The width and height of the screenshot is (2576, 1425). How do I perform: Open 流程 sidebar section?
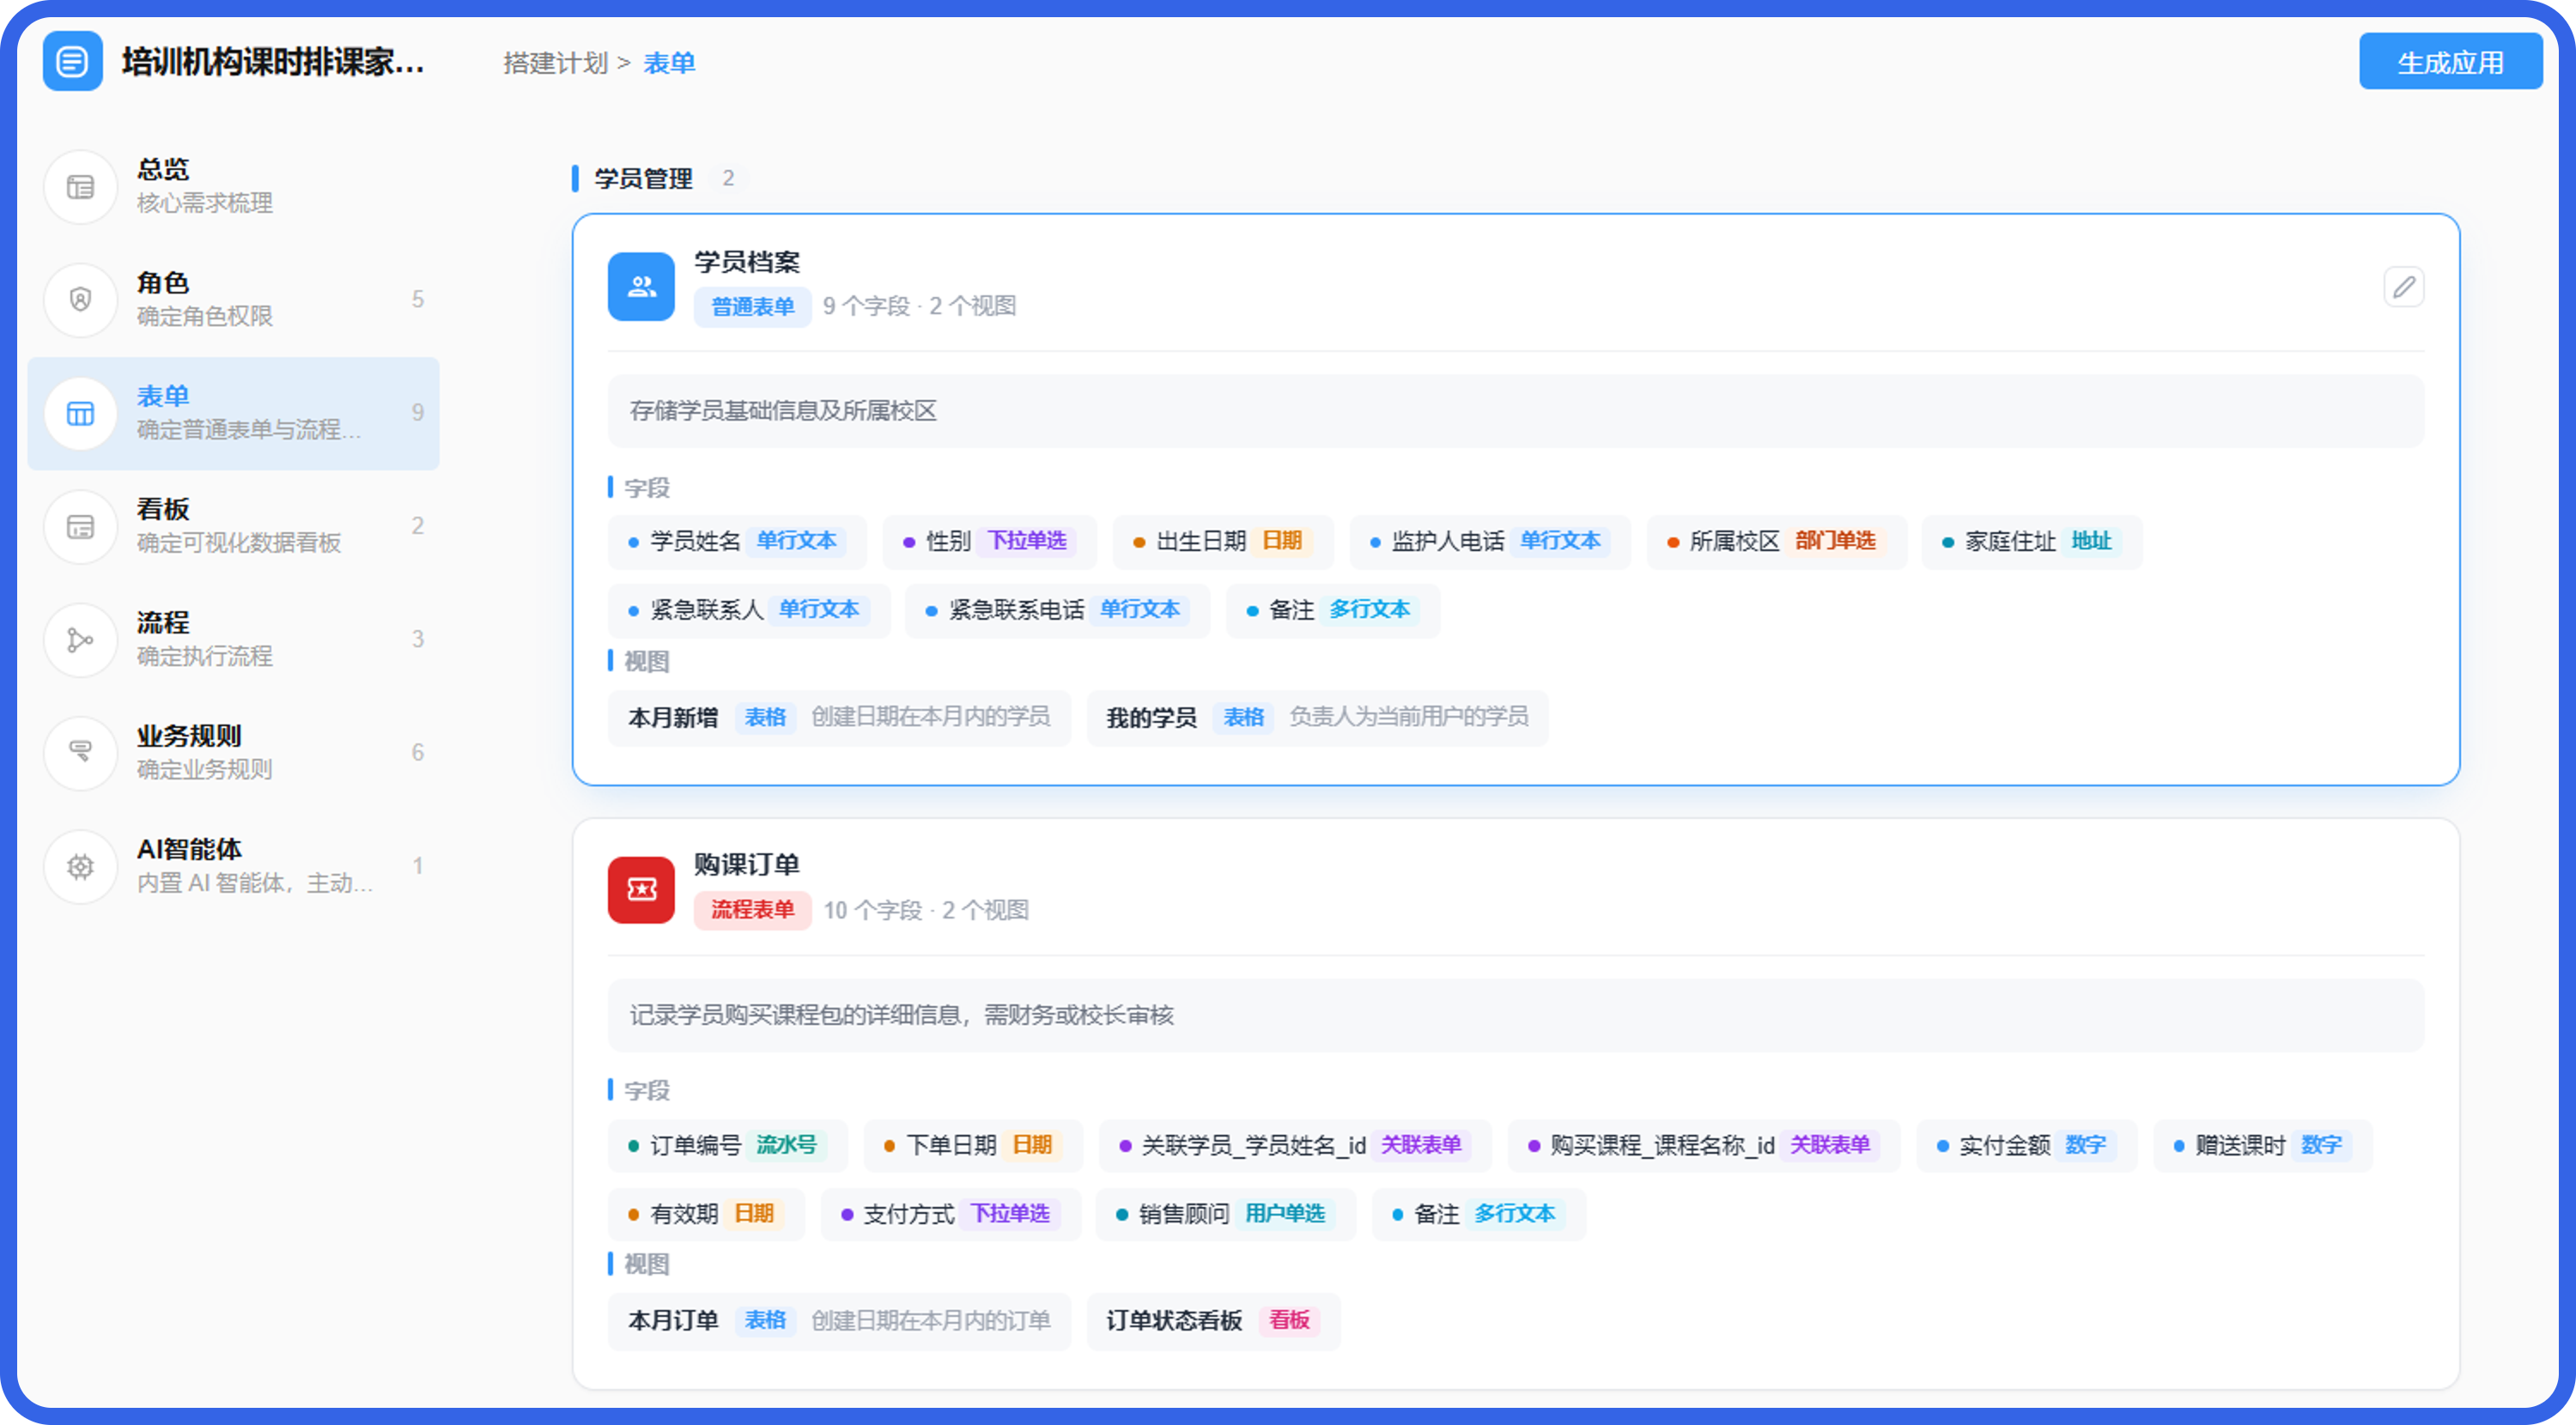coord(233,640)
